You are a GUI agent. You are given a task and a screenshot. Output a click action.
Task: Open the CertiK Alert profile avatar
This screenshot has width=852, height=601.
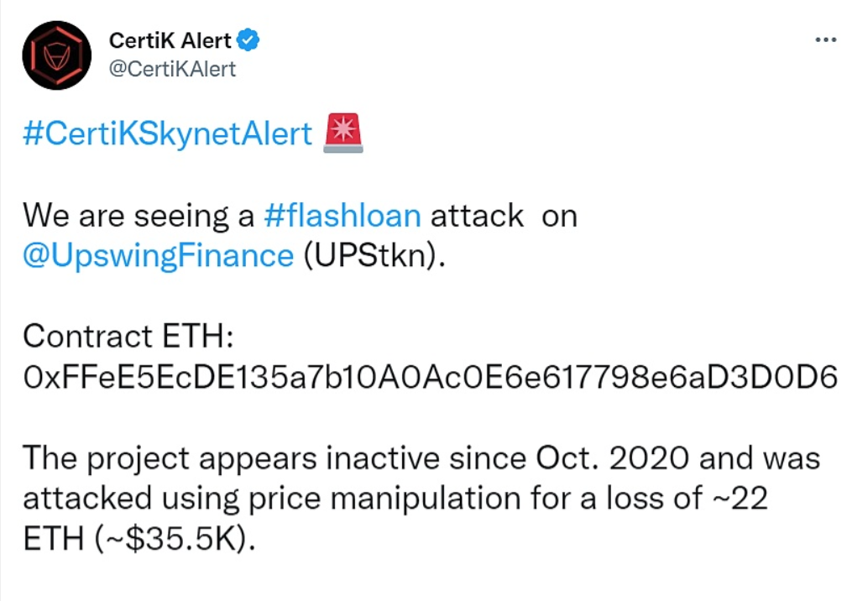(55, 55)
